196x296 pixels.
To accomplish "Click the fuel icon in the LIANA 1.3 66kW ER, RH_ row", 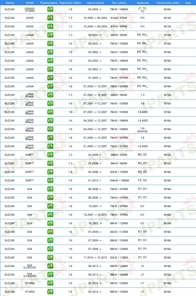I will [50, 35].
